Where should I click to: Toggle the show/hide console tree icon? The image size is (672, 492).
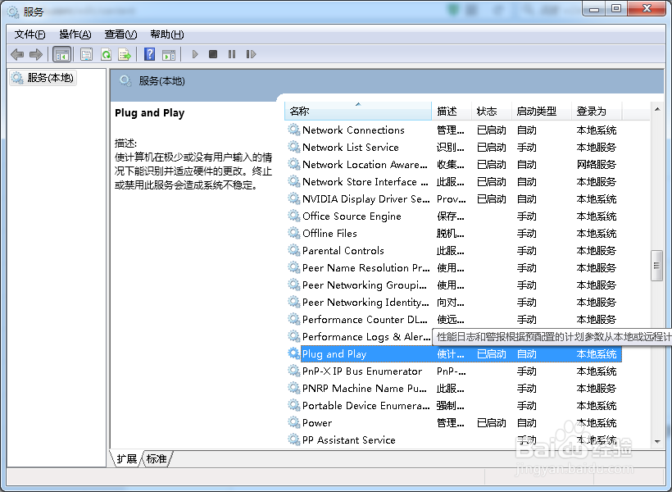(61, 54)
